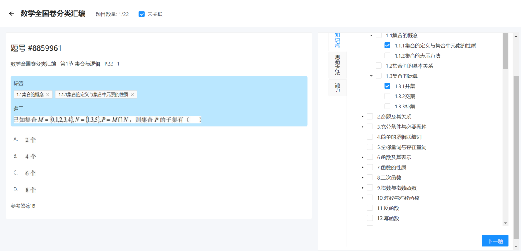Toggle the 未关联 checkbox
This screenshot has height=251, width=521.
coord(142,14)
